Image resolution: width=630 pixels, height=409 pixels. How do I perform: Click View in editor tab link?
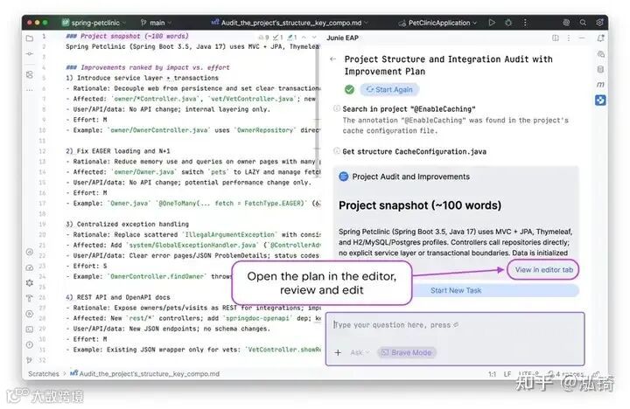[543, 270]
